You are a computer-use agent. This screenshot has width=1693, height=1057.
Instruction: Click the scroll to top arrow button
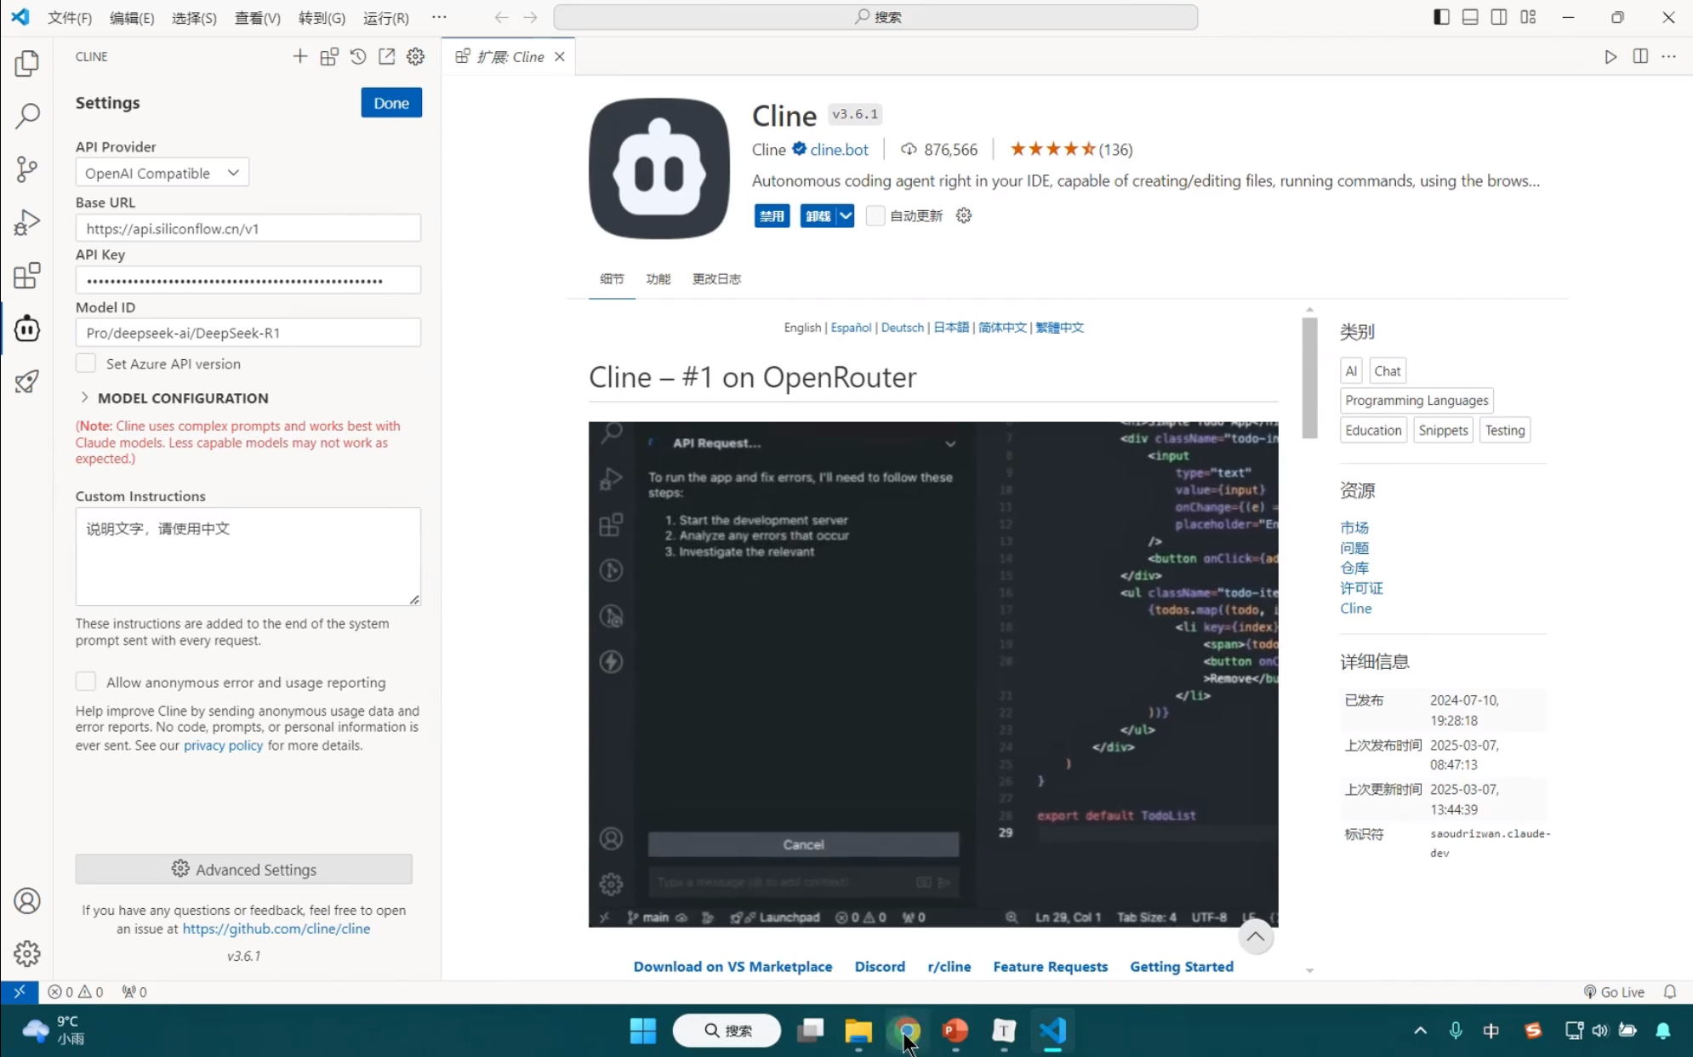pos(1256,937)
